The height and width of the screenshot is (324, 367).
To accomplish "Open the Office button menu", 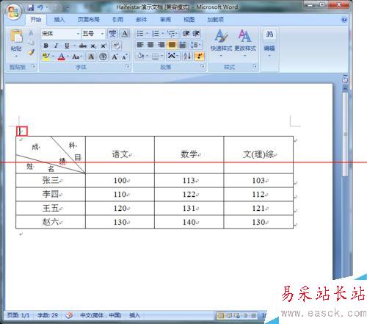I will (13, 12).
